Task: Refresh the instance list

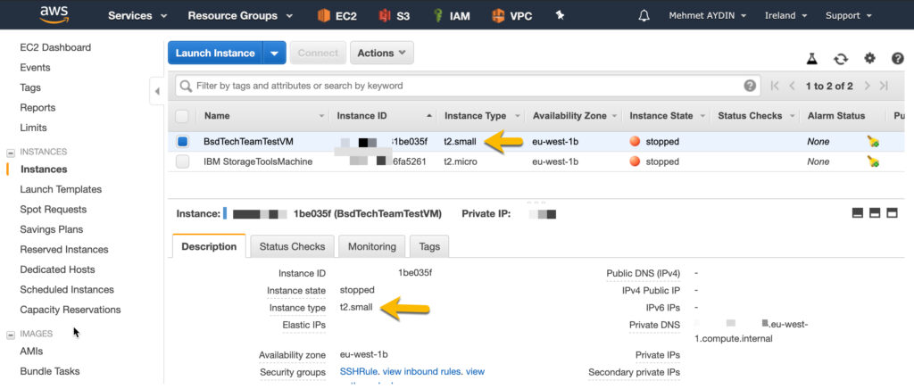Action: (x=841, y=58)
